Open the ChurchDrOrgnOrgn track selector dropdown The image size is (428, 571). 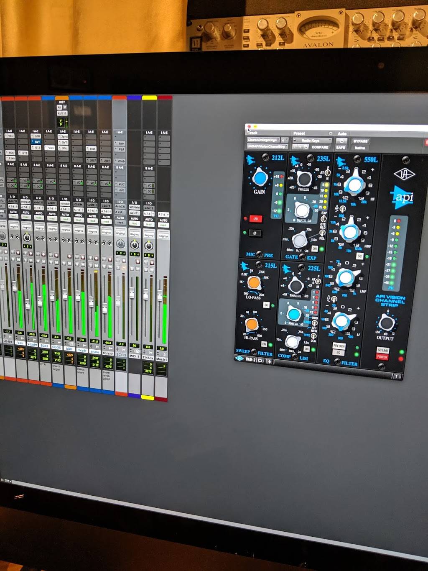point(263,140)
